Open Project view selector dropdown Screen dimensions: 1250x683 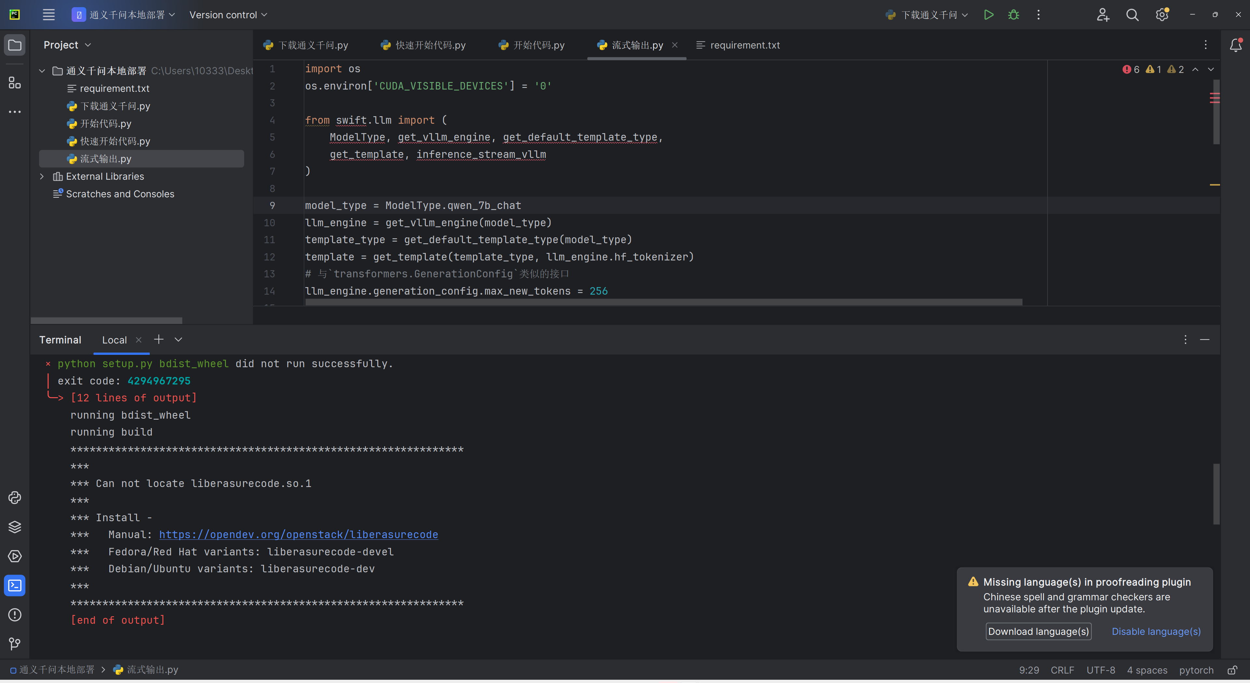[67, 45]
